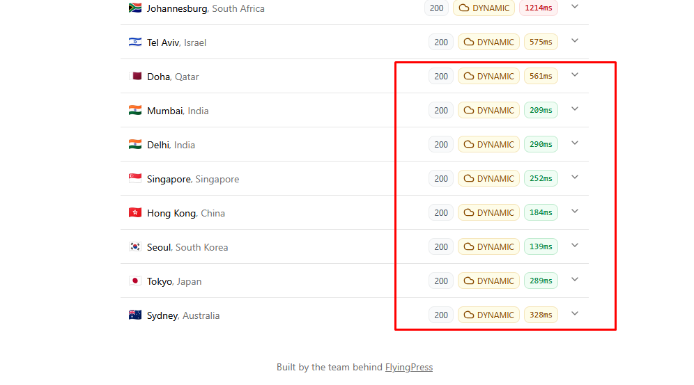This screenshot has height=385, width=694.
Task: Click the 200 status code in Delhi row
Action: point(441,144)
